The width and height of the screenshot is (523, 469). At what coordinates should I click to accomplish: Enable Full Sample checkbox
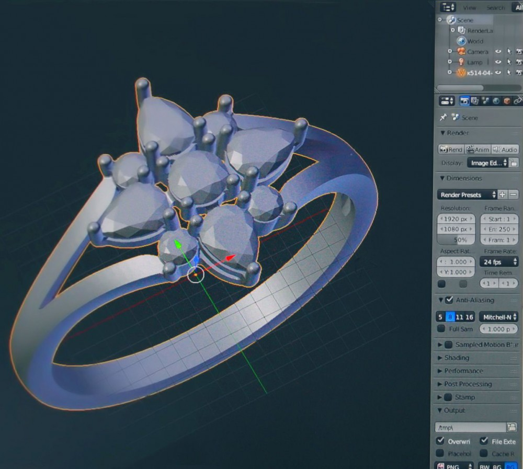(441, 328)
